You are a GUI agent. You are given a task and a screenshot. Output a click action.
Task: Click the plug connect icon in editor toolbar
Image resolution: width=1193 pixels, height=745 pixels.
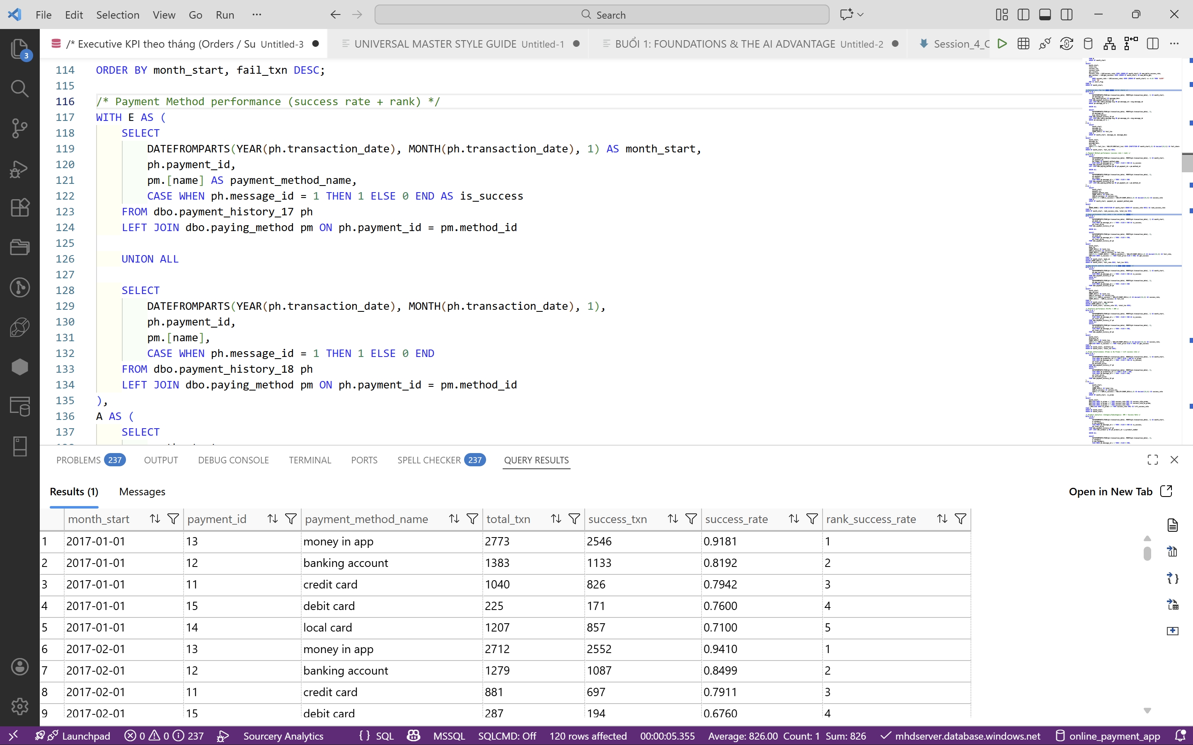coord(1045,44)
